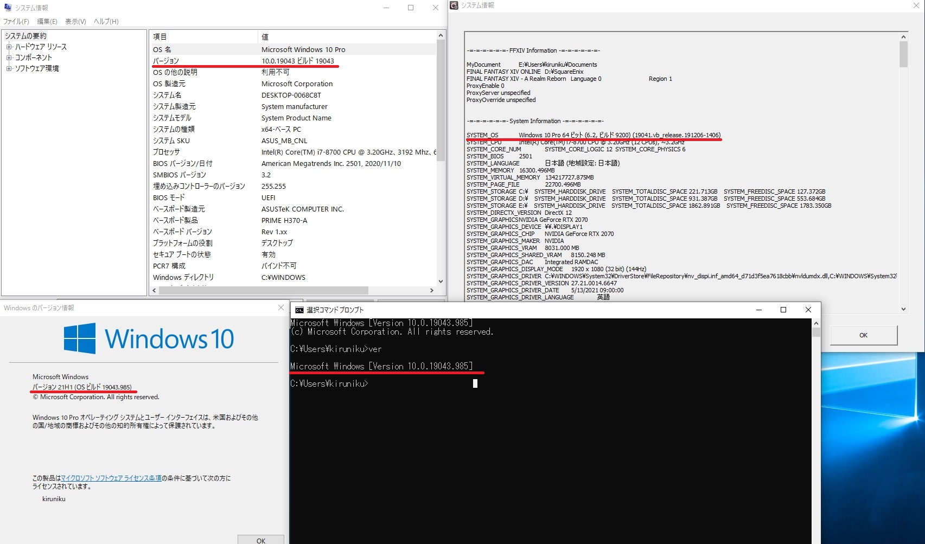Click the SYSTEM_GRAPHICS_CHIP line

tap(540, 234)
